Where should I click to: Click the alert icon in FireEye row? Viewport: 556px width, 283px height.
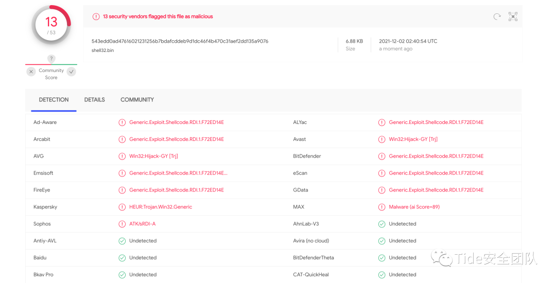[x=122, y=190]
